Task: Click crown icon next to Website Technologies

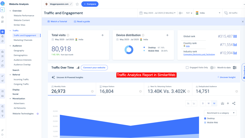Action: coord(38,114)
